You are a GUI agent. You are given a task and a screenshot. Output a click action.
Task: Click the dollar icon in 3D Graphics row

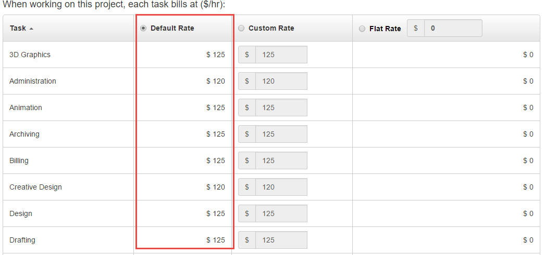click(247, 55)
